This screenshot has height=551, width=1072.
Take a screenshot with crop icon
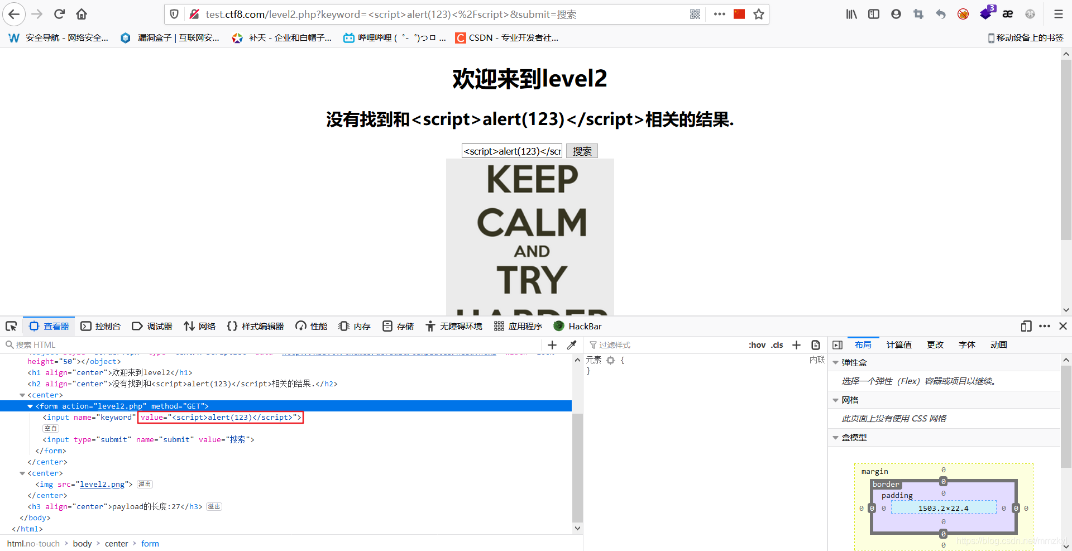[x=918, y=14]
